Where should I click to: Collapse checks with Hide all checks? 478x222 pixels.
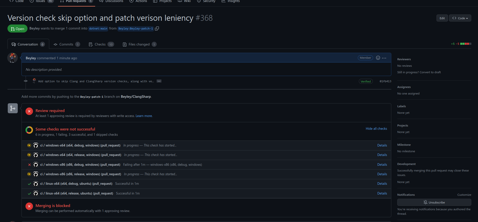(x=376, y=128)
